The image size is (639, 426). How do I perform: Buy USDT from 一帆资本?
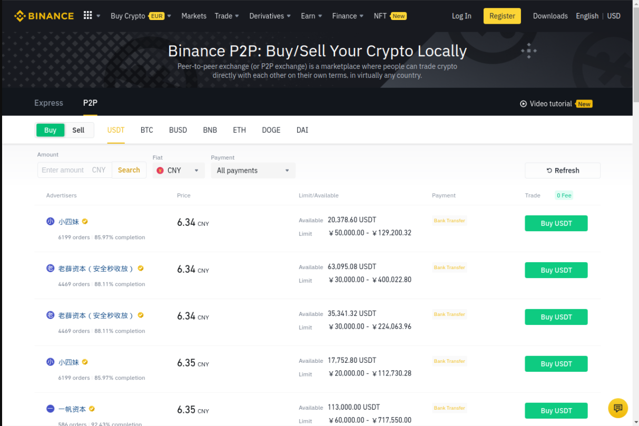pos(556,411)
